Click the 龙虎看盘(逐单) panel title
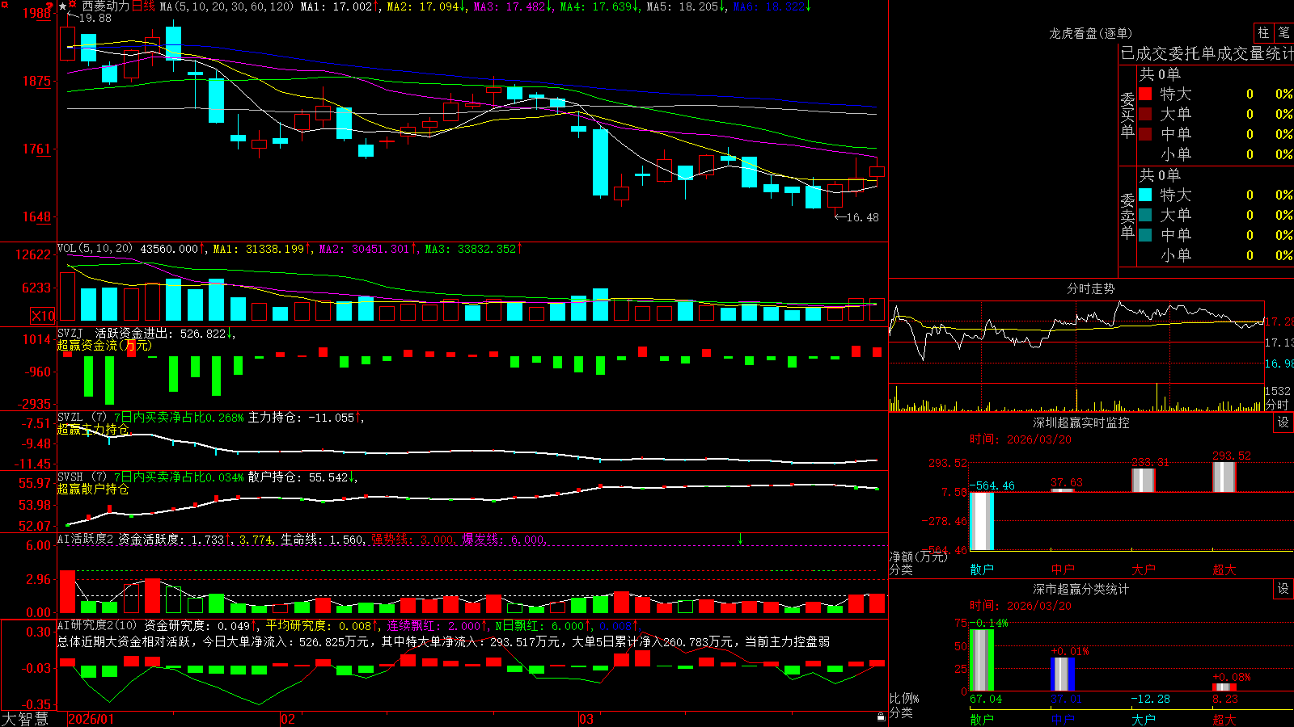This screenshot has width=1294, height=727. [x=1090, y=33]
